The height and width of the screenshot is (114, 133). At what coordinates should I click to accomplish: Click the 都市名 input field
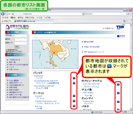click(x=21, y=40)
